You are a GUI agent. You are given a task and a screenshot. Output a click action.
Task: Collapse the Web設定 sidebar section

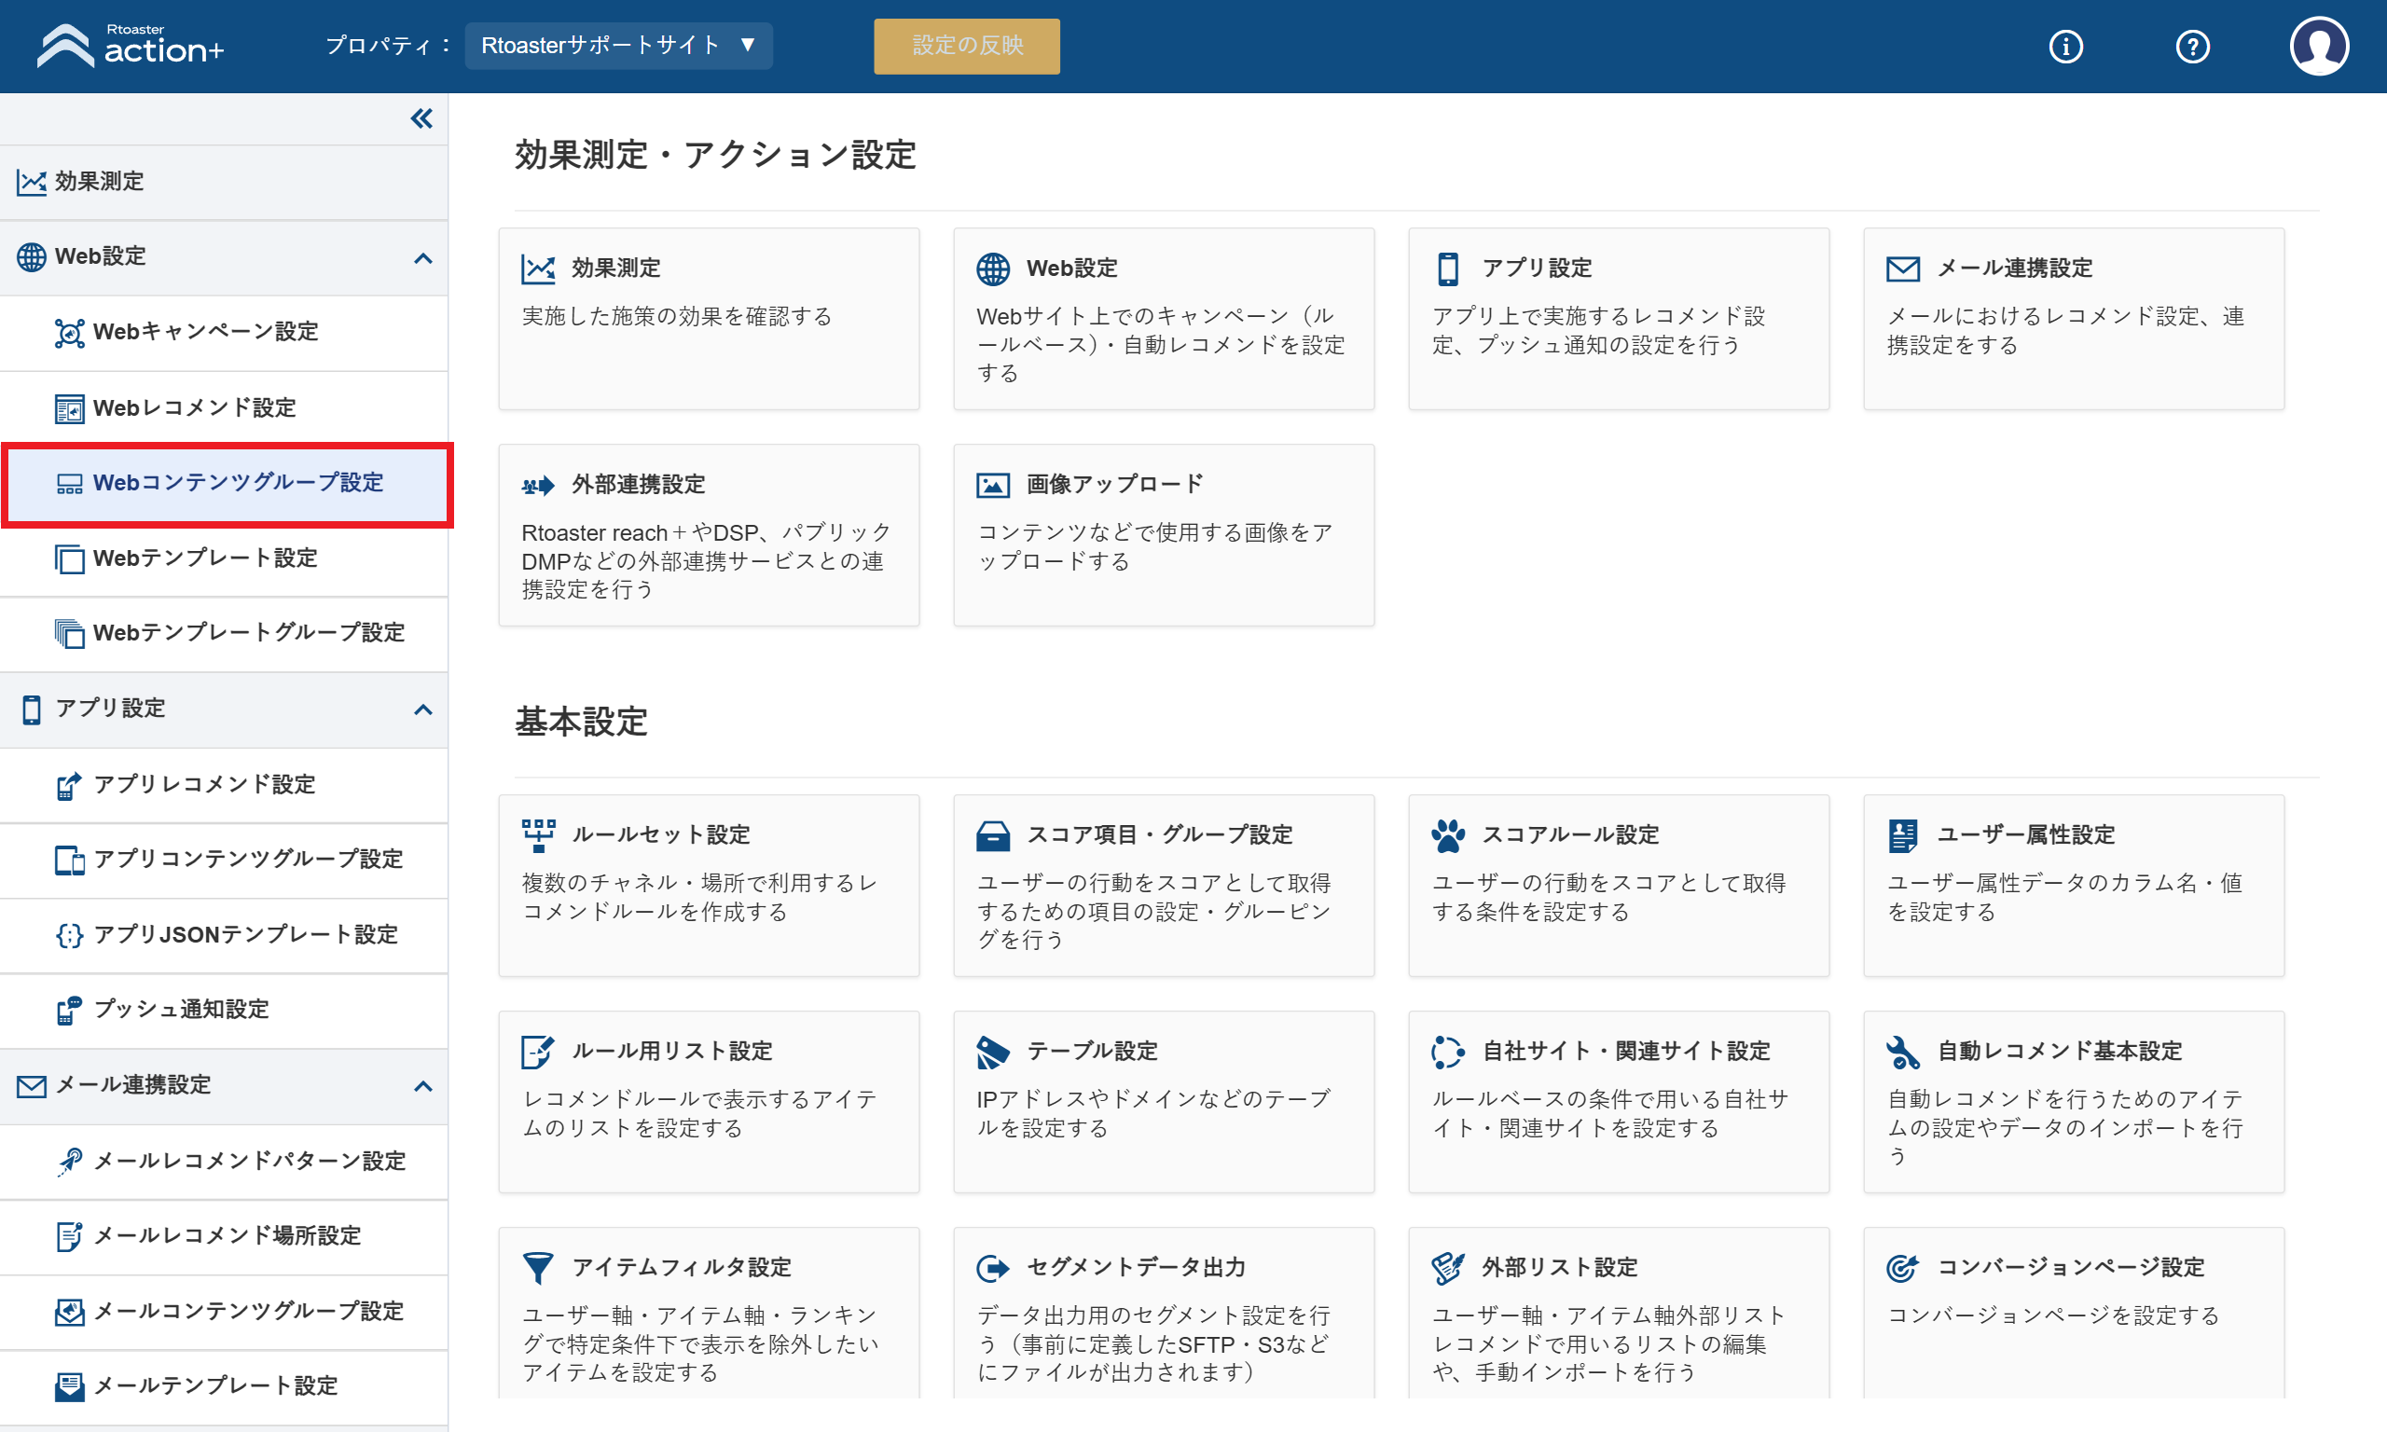pos(422,257)
